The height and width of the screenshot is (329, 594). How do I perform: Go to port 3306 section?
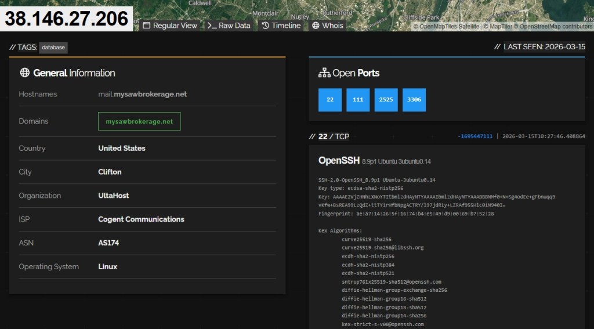coord(414,100)
